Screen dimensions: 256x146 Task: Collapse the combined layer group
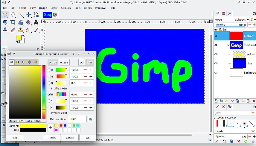point(228,45)
